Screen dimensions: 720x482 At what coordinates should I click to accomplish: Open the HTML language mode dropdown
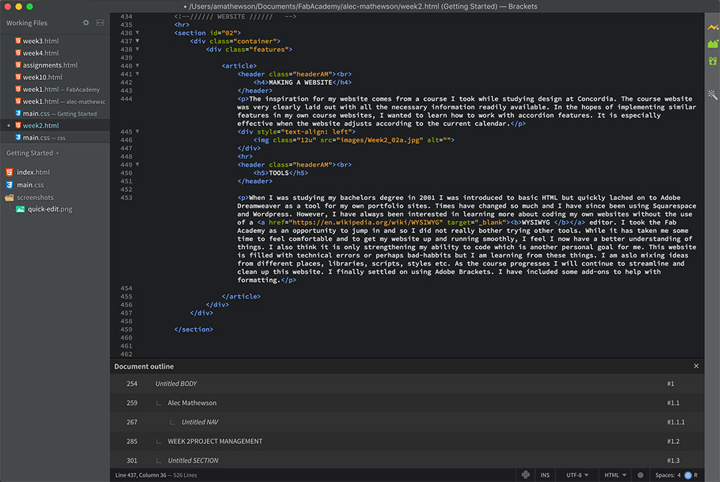click(x=615, y=475)
